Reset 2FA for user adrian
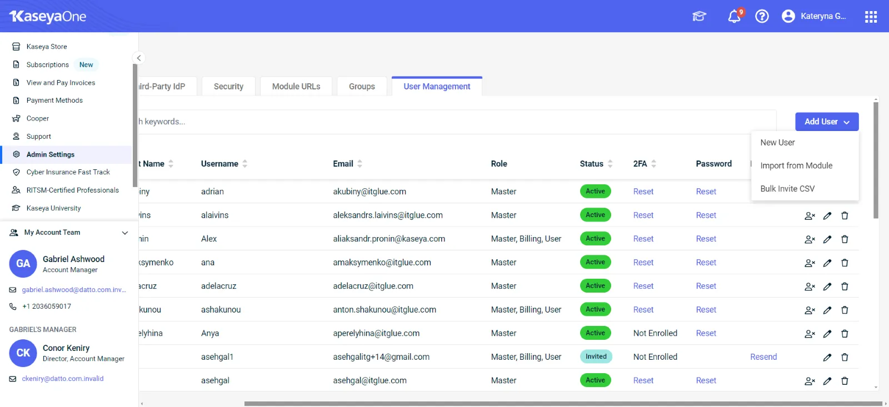Viewport: 889px width, 407px height. pyautogui.click(x=643, y=192)
